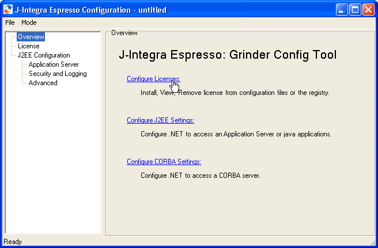
Task: Open the File menu
Action: tap(10, 22)
